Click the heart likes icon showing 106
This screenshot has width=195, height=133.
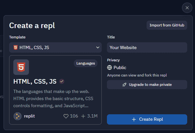coord(66,116)
